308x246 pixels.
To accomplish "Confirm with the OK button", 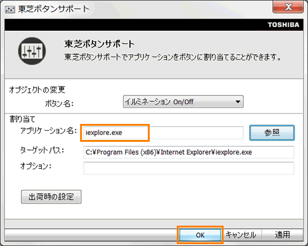I will 200,235.
